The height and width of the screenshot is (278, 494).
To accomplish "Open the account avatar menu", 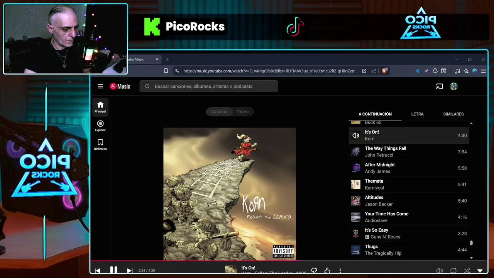I will coord(454,86).
